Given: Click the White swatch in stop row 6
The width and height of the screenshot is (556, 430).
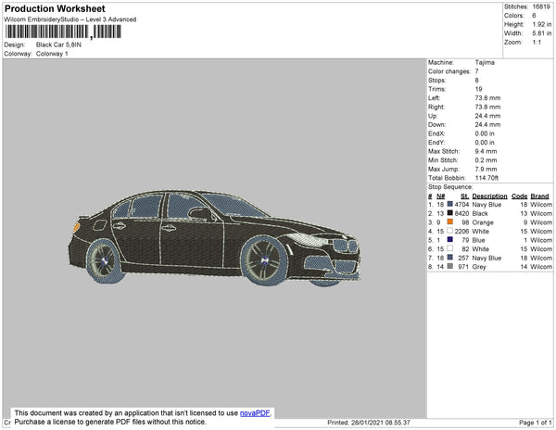Looking at the screenshot, I should coord(450,248).
